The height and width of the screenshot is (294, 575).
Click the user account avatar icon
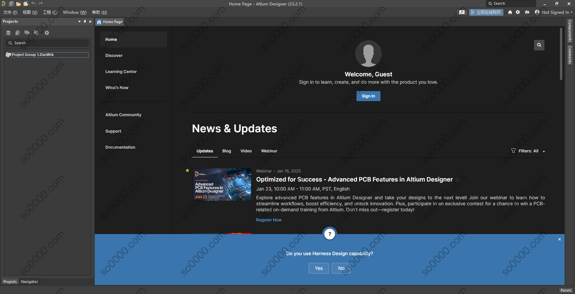click(537, 12)
